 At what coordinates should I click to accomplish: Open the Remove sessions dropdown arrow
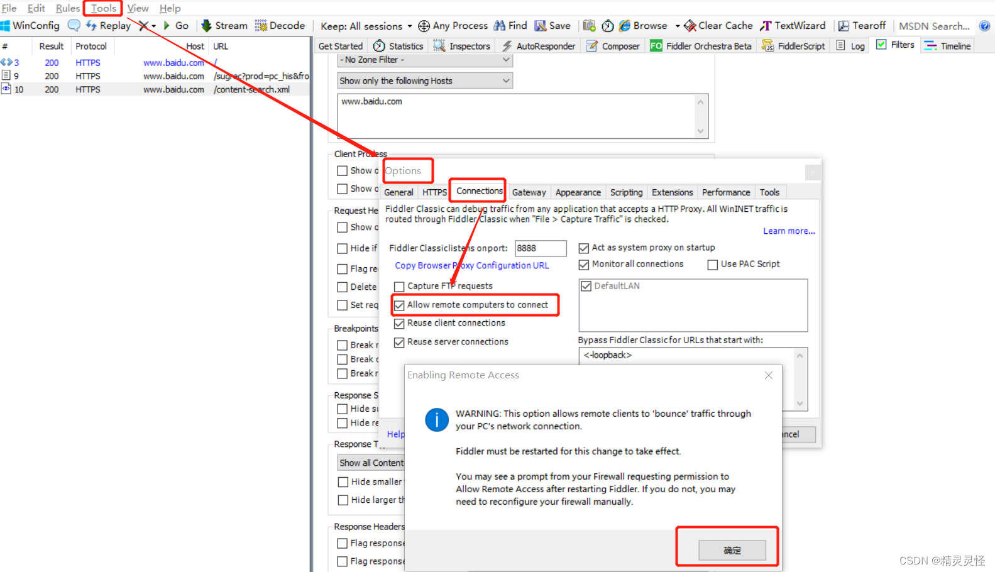tap(153, 26)
